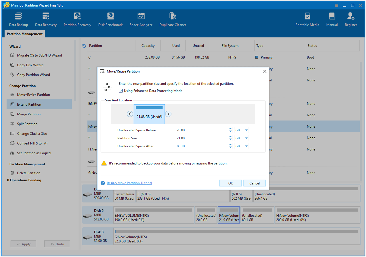This screenshot has height=257, width=366.
Task: Toggle Using Enhanced Data Protecting Mode
Action: 121,91
